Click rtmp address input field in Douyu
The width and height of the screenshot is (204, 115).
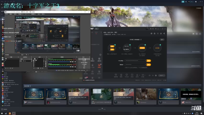click(135, 61)
